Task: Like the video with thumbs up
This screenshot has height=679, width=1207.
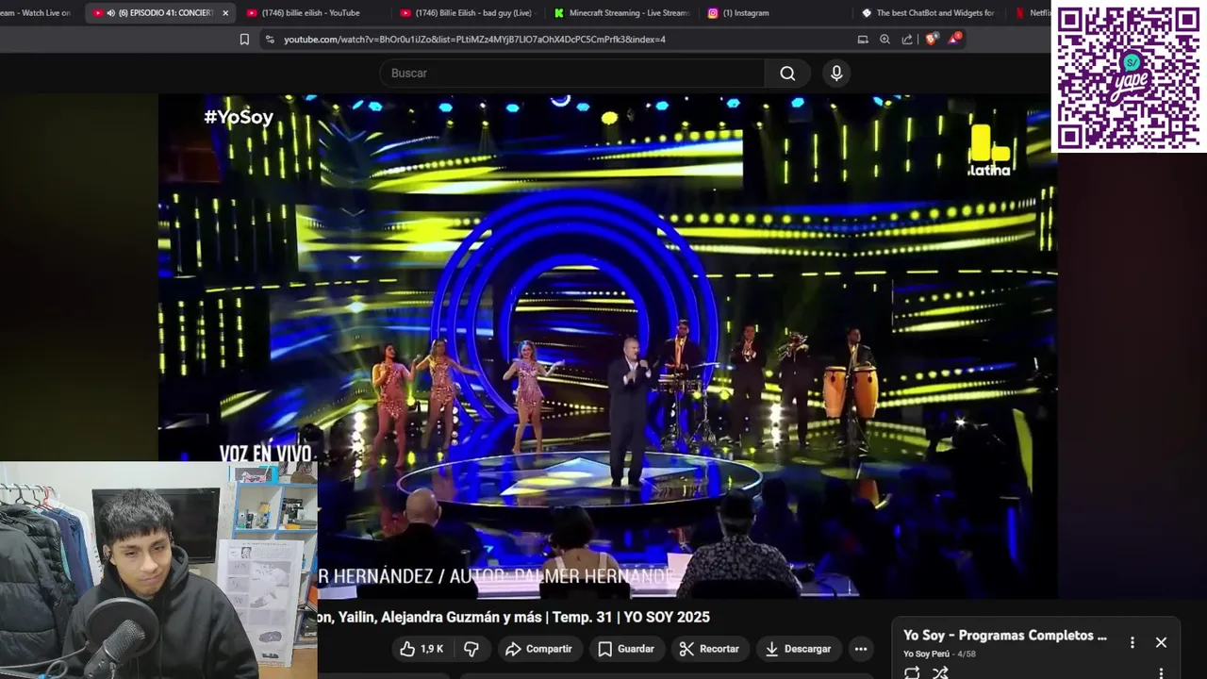Action: (421, 649)
